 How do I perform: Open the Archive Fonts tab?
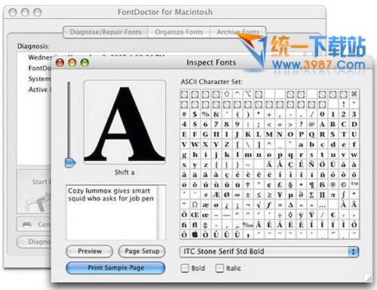pyautogui.click(x=238, y=32)
